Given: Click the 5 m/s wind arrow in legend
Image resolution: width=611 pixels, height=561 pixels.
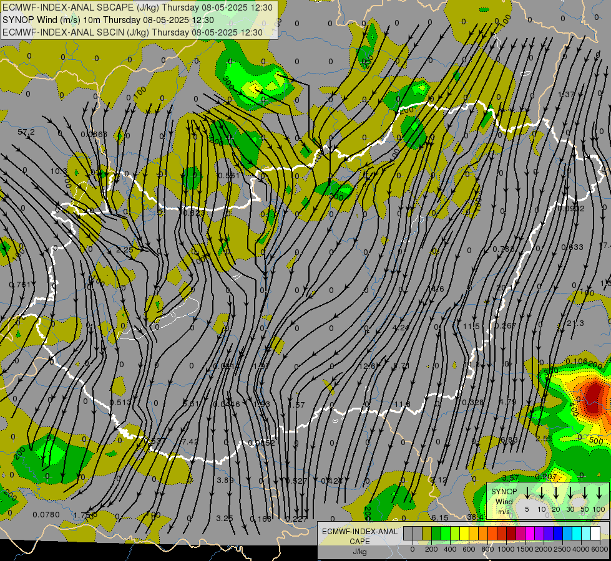Looking at the screenshot, I should coord(527,493).
